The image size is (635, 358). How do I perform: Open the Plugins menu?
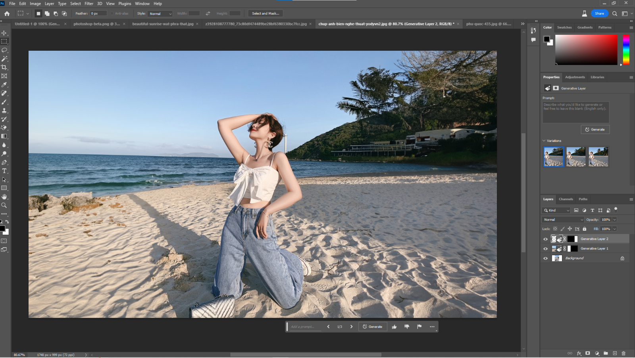click(125, 4)
